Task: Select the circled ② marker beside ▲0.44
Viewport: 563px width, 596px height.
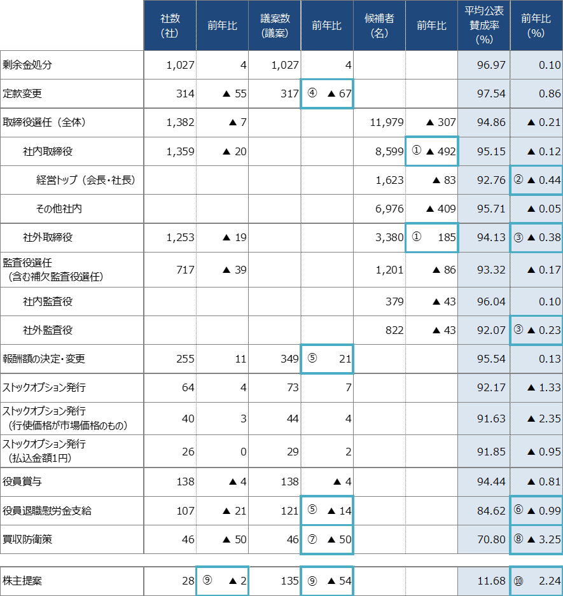Action: [518, 180]
